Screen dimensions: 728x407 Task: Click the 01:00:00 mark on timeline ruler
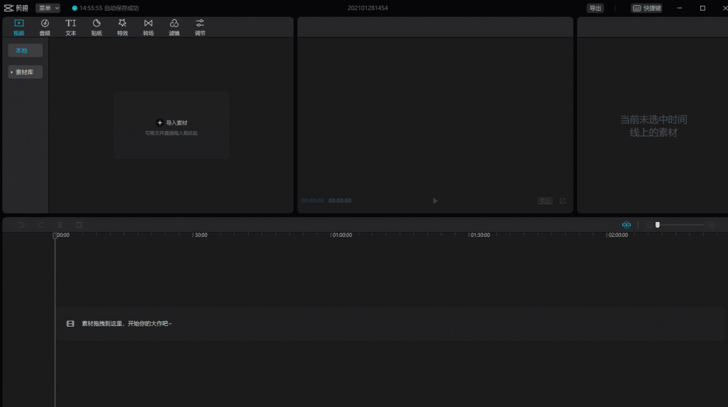tap(342, 235)
